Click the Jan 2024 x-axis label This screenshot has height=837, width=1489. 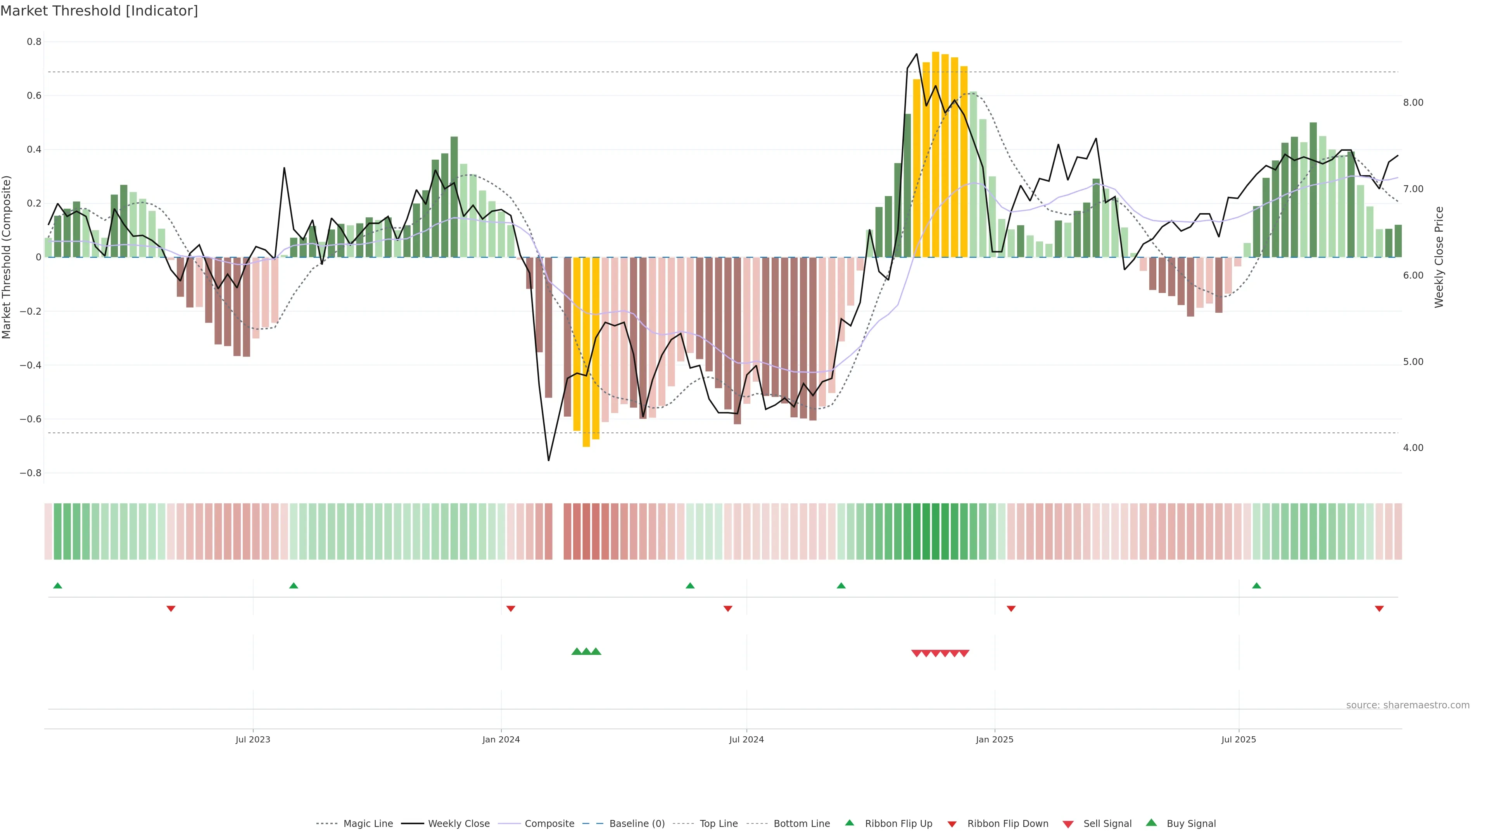tap(501, 739)
